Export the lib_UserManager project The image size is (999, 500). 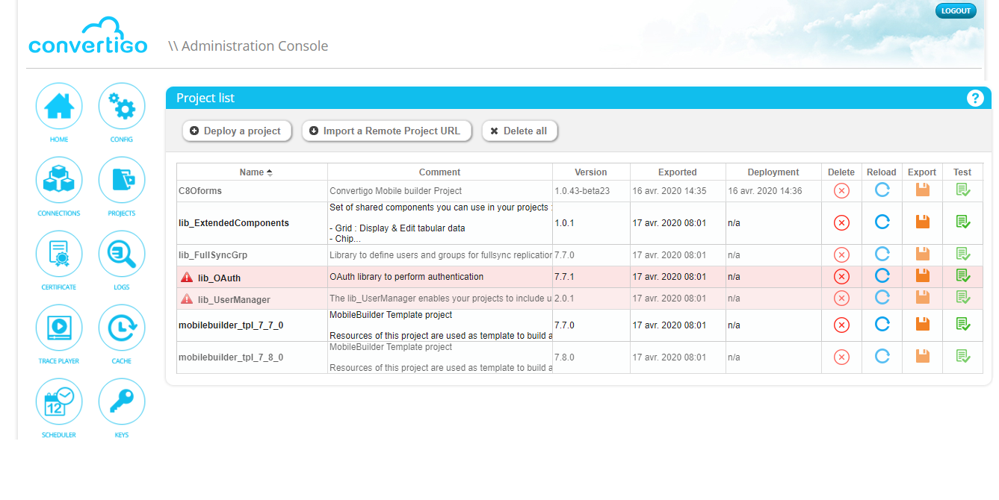922,299
